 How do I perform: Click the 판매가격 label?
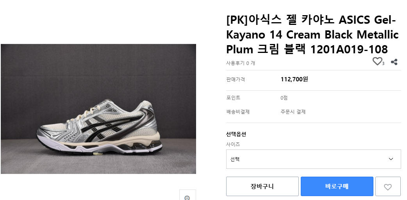coord(236,79)
